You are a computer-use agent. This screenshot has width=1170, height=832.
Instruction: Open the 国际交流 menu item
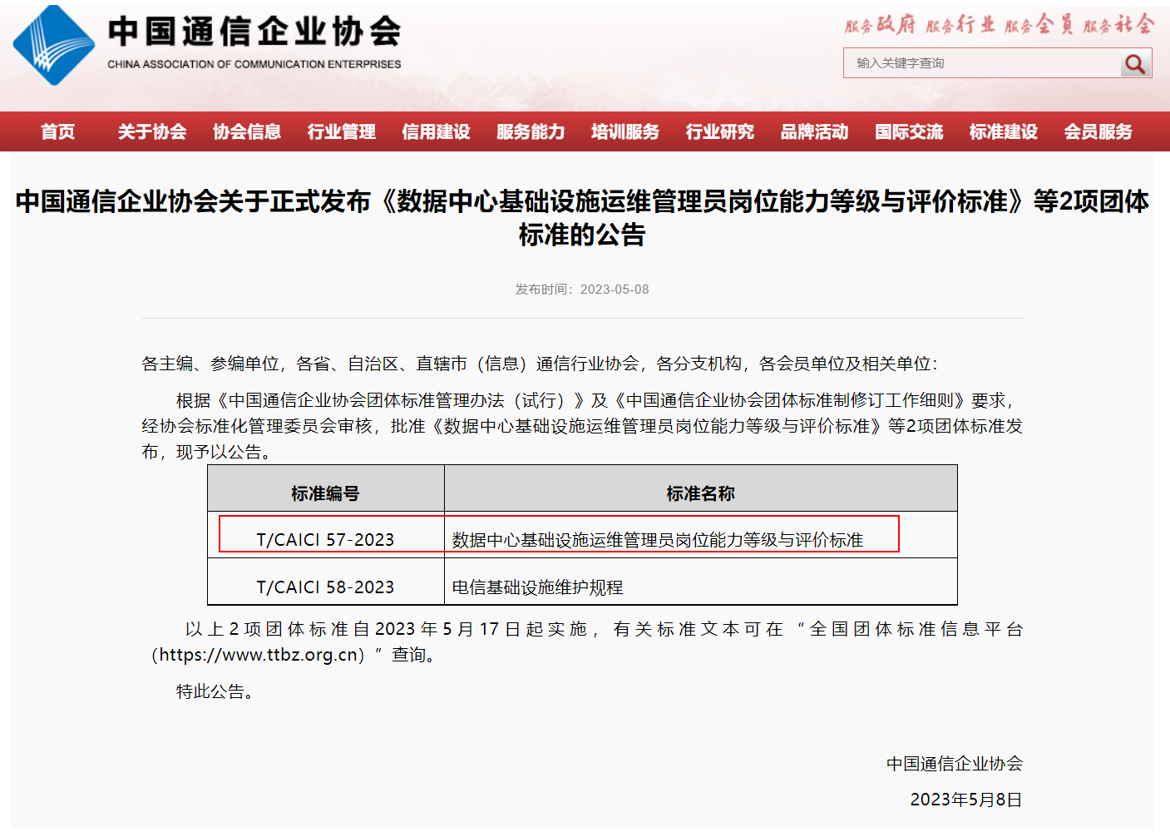(909, 131)
